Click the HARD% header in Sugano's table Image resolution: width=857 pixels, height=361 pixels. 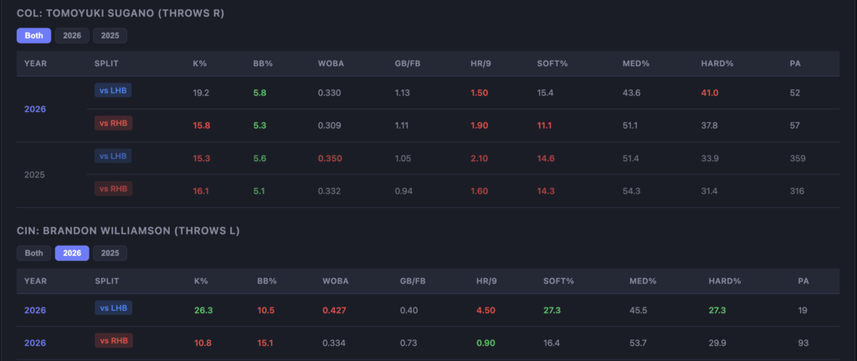coord(717,64)
